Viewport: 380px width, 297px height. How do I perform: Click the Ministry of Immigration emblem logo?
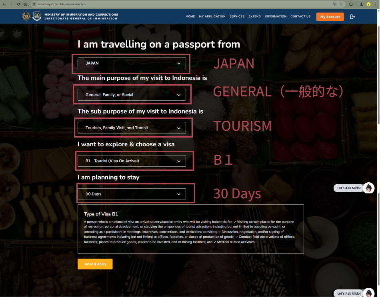[26, 16]
